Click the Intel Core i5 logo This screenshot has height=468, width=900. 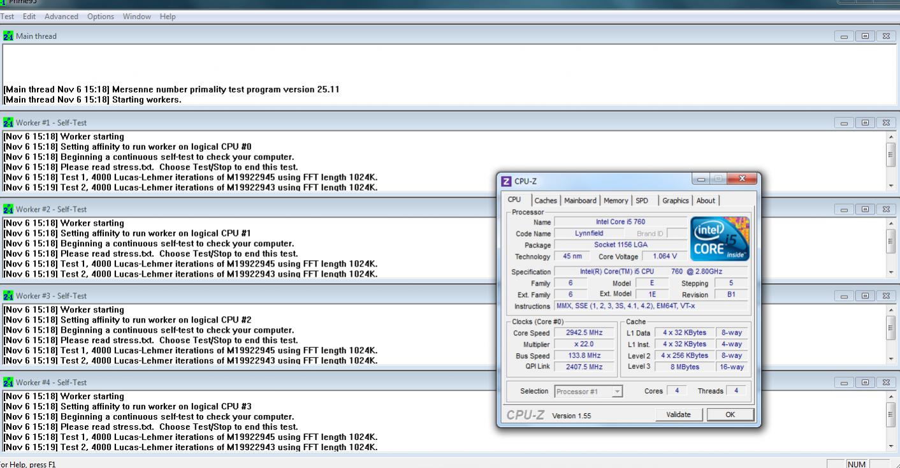click(720, 238)
